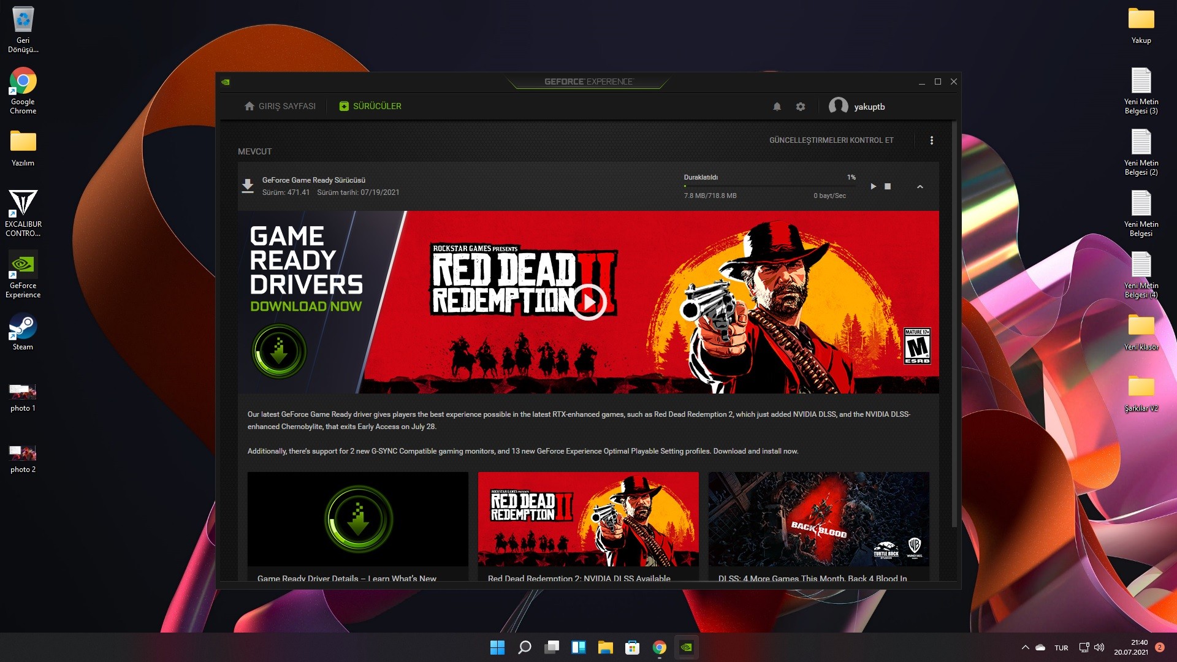Click the Red Dead Redemption 2 DLSS article link

(x=579, y=578)
